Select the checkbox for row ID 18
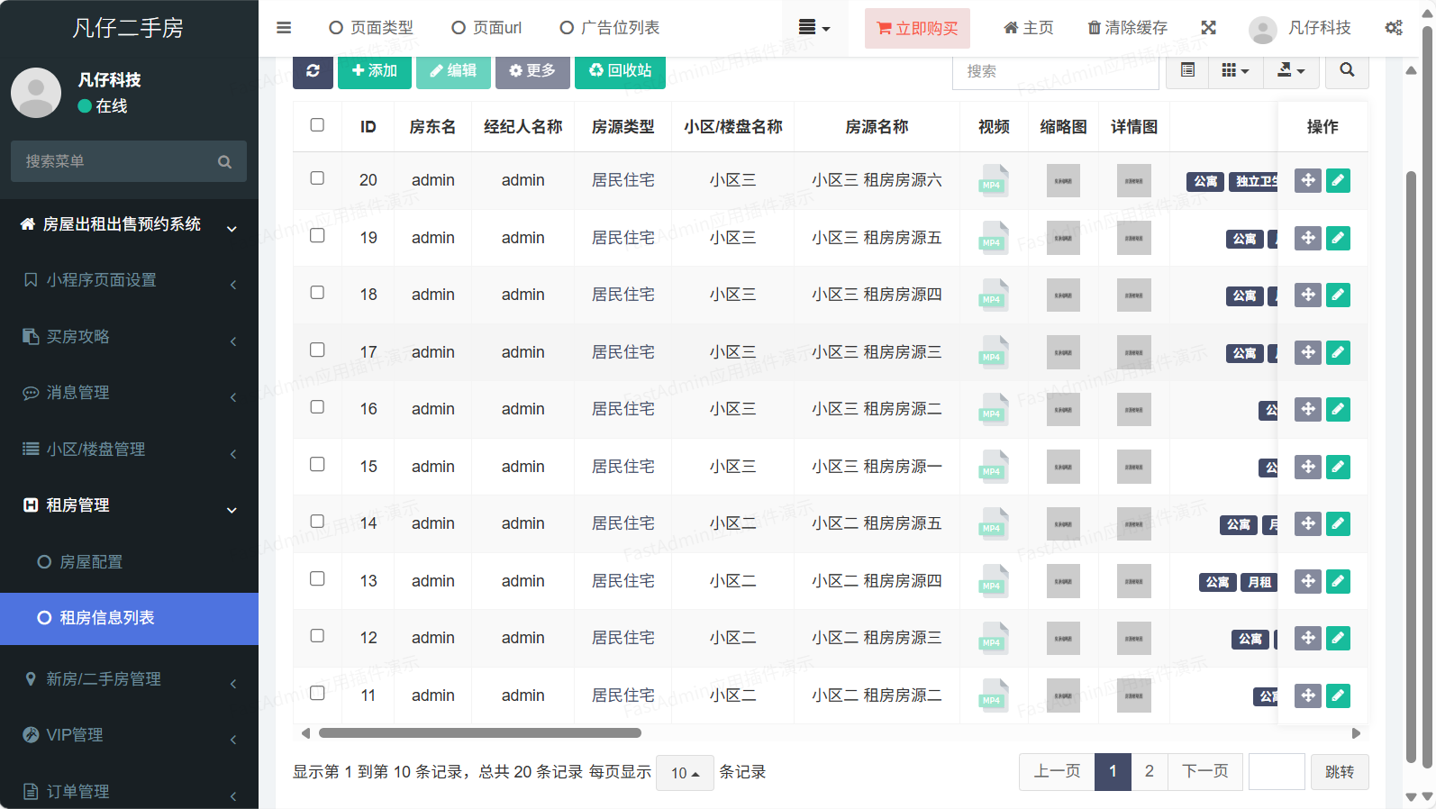Viewport: 1436px width, 809px height. (317, 293)
